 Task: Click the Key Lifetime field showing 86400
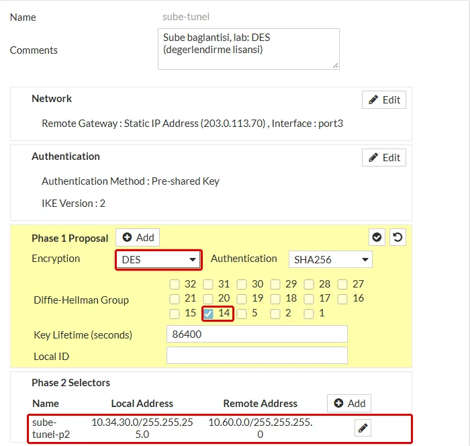(x=257, y=334)
